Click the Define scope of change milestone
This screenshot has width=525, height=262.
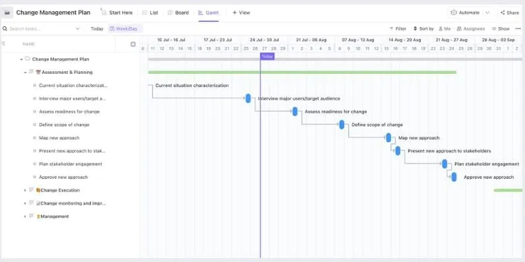(342, 125)
